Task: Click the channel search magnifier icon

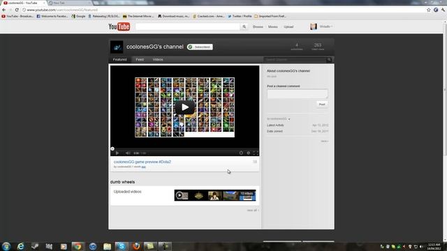Action: [x=329, y=59]
